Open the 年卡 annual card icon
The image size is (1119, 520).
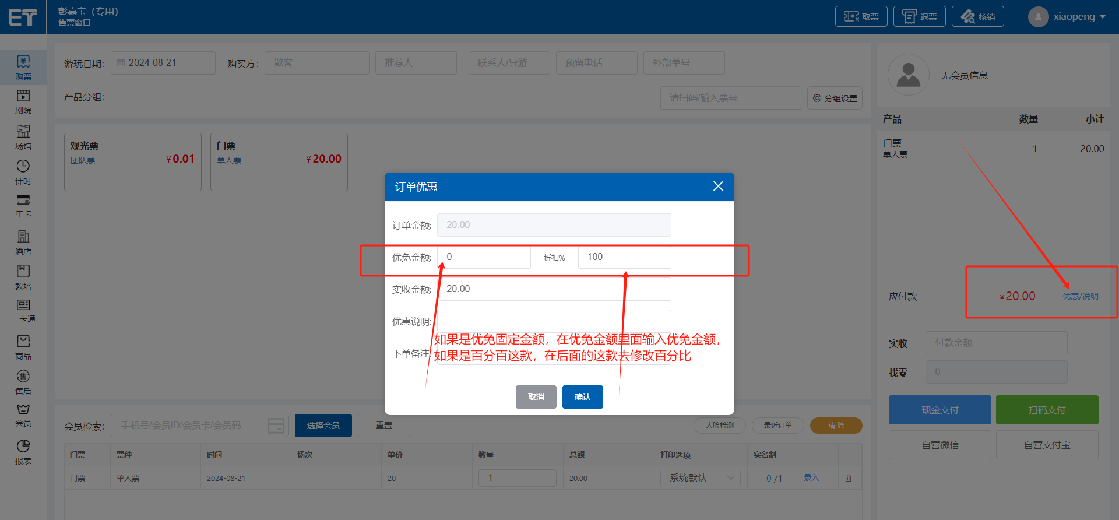(23, 205)
